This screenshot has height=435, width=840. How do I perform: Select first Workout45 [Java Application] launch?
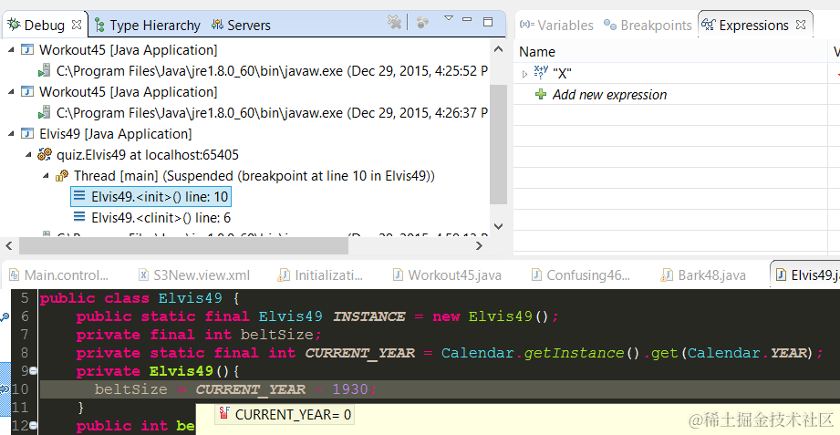pos(119,50)
